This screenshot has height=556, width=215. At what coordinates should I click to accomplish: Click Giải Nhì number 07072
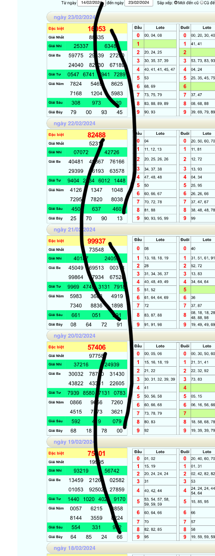81,152
